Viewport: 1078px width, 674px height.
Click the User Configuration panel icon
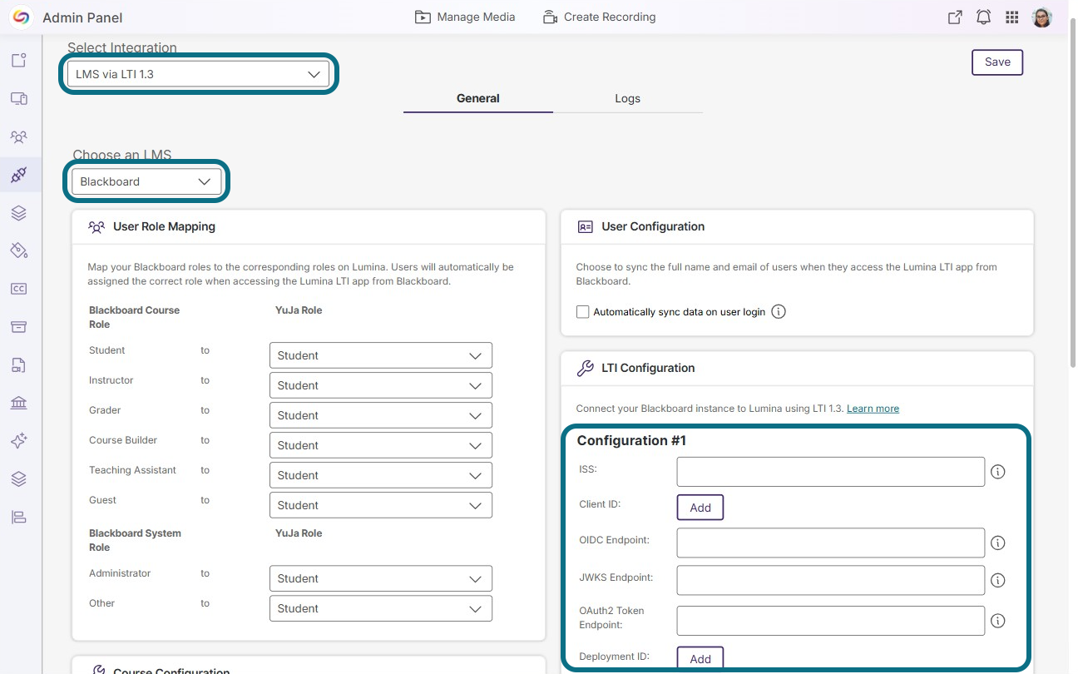(x=585, y=226)
